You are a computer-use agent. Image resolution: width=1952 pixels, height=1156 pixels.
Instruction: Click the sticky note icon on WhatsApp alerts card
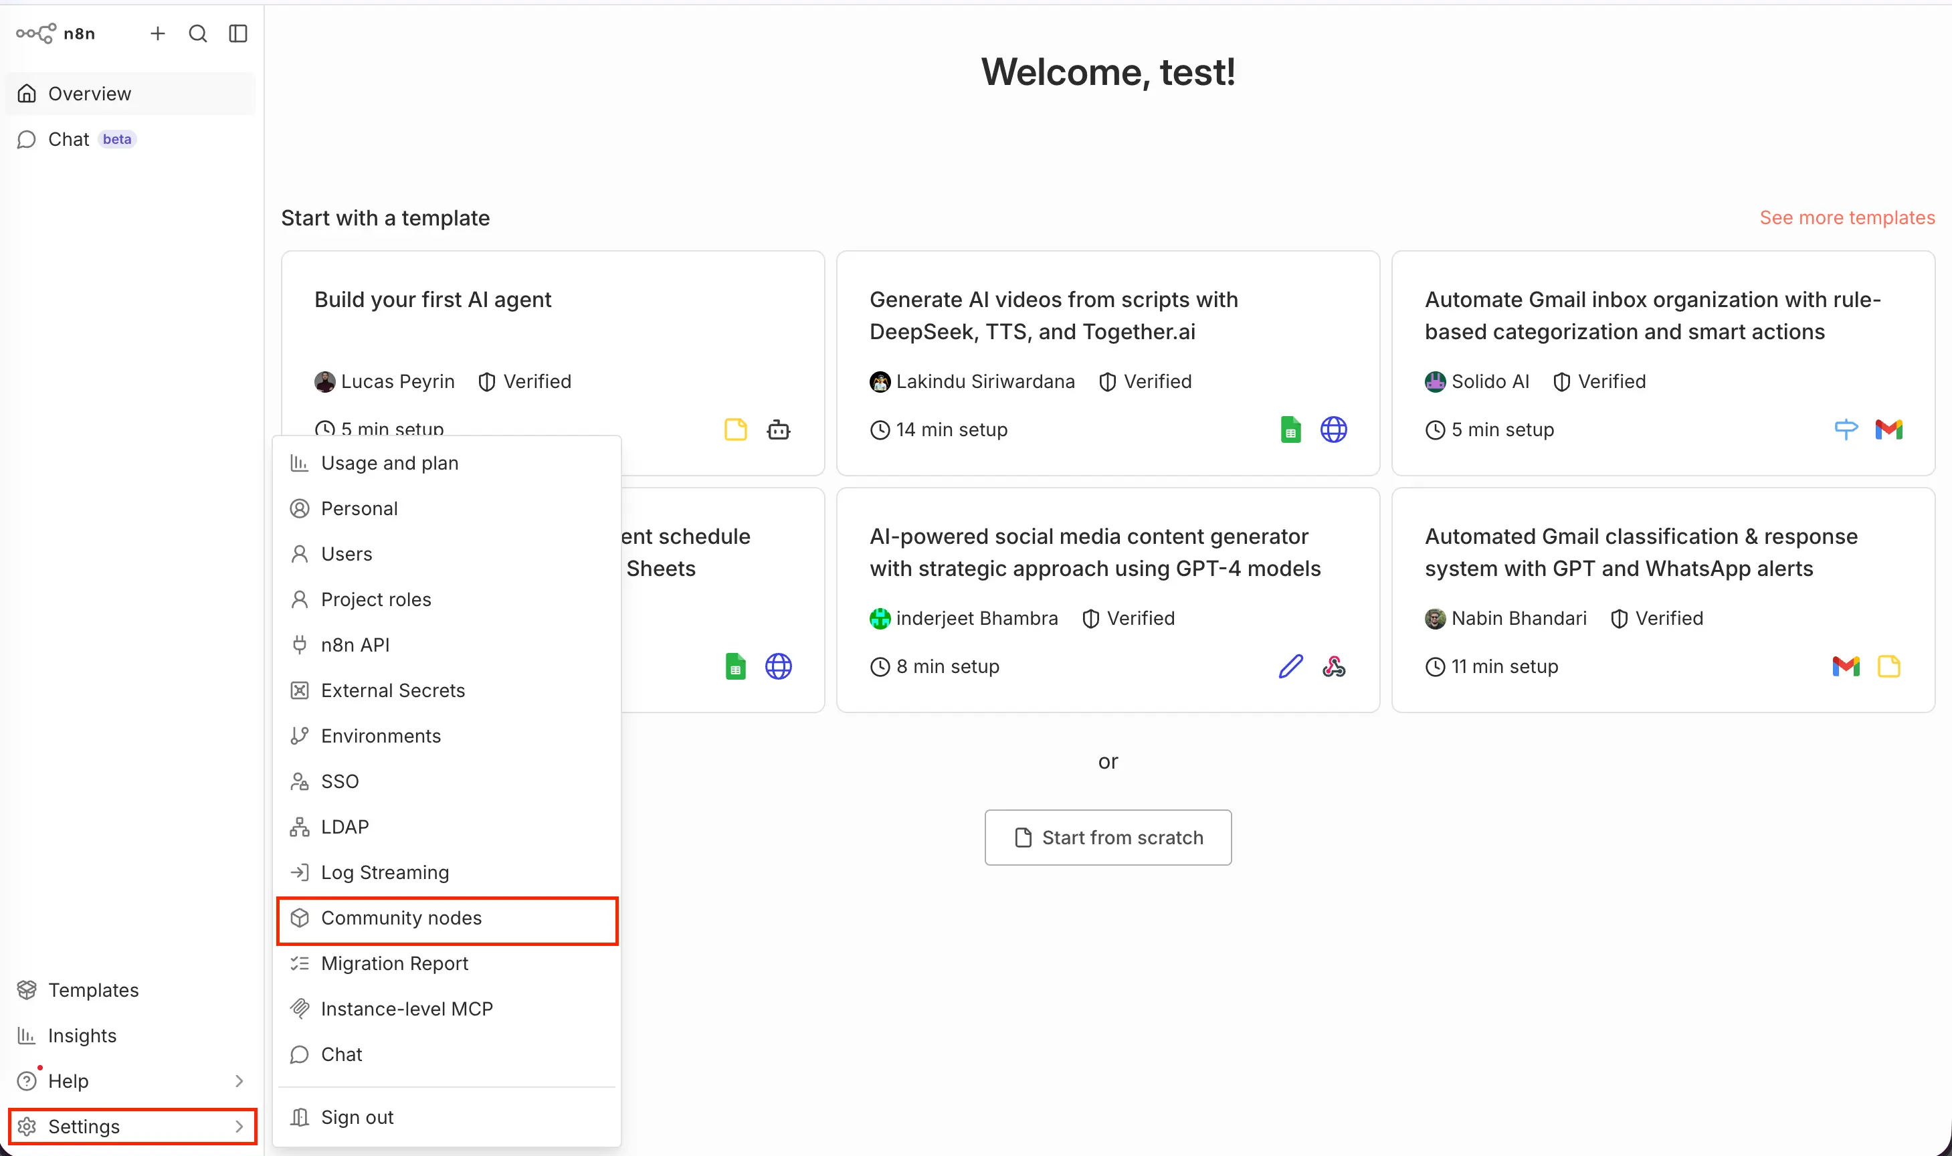(x=1889, y=667)
